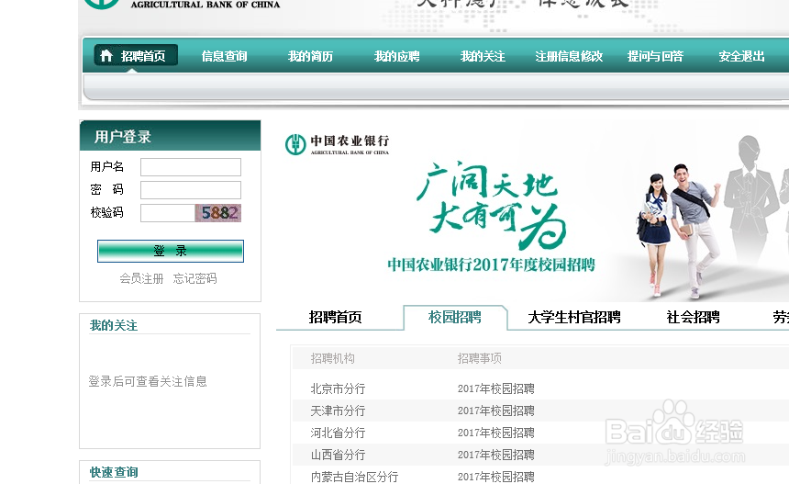This screenshot has height=484, width=789.
Task: Open the 忘记密码 link
Action: point(195,278)
